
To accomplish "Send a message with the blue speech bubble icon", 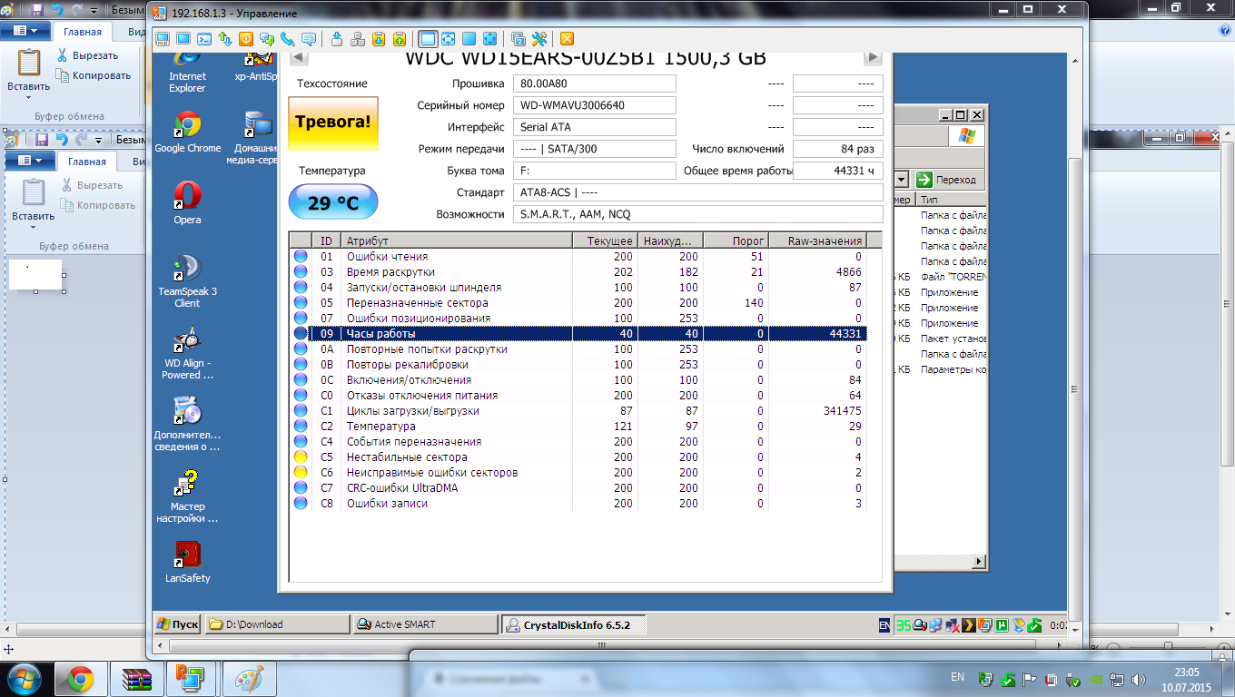I will (309, 39).
